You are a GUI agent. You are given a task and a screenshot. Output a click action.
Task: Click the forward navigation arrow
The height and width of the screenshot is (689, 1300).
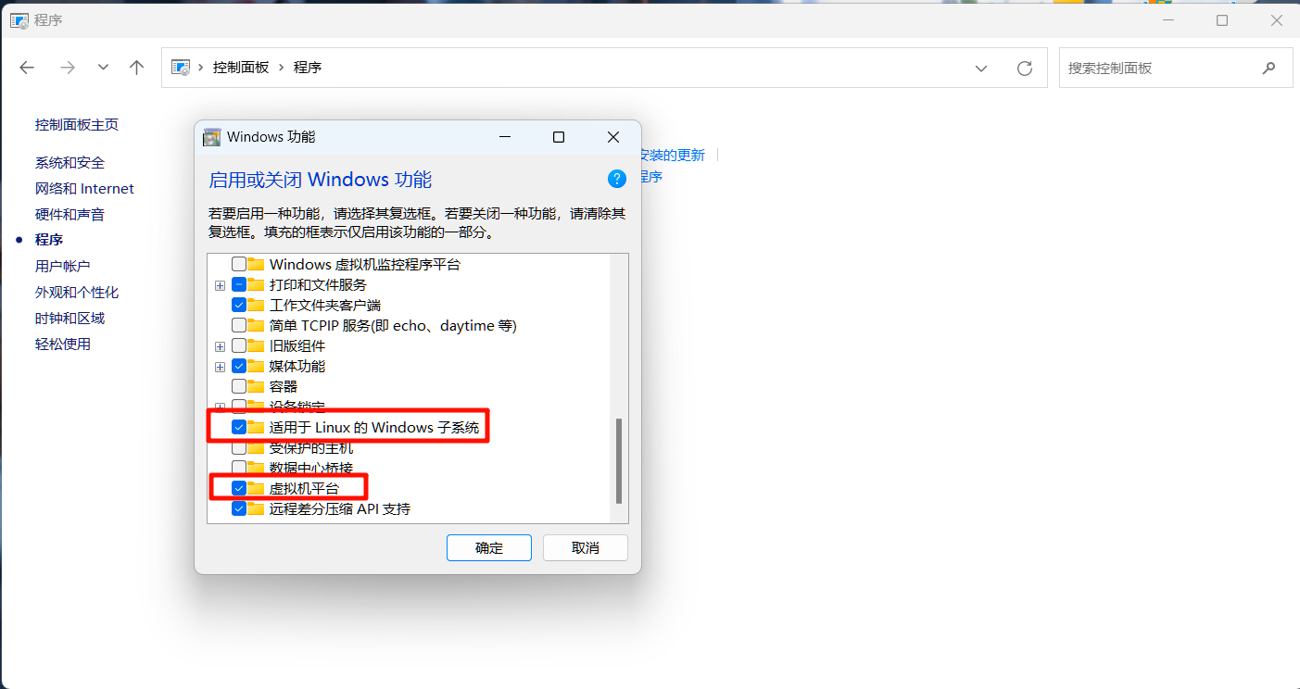67,68
